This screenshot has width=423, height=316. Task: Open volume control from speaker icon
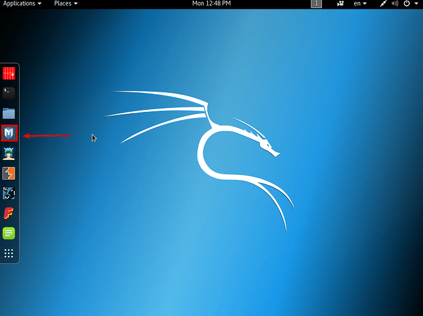click(395, 4)
